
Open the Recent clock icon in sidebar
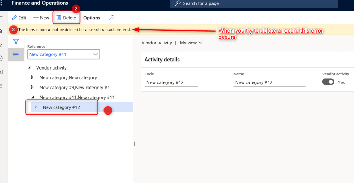pyautogui.click(x=1, y=58)
